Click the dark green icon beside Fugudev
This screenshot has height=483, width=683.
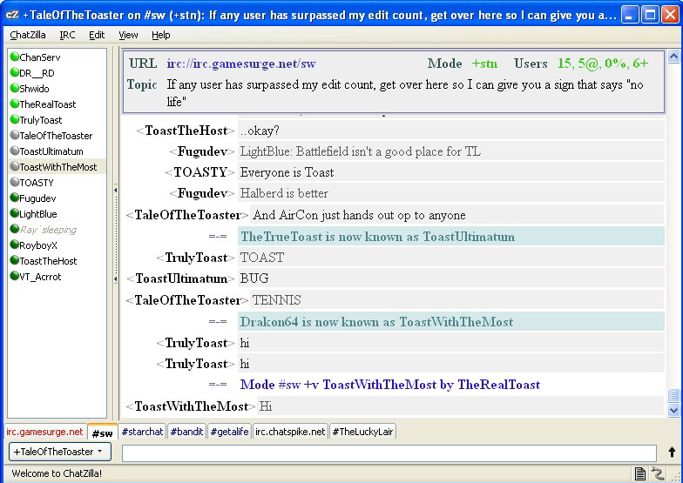[15, 198]
